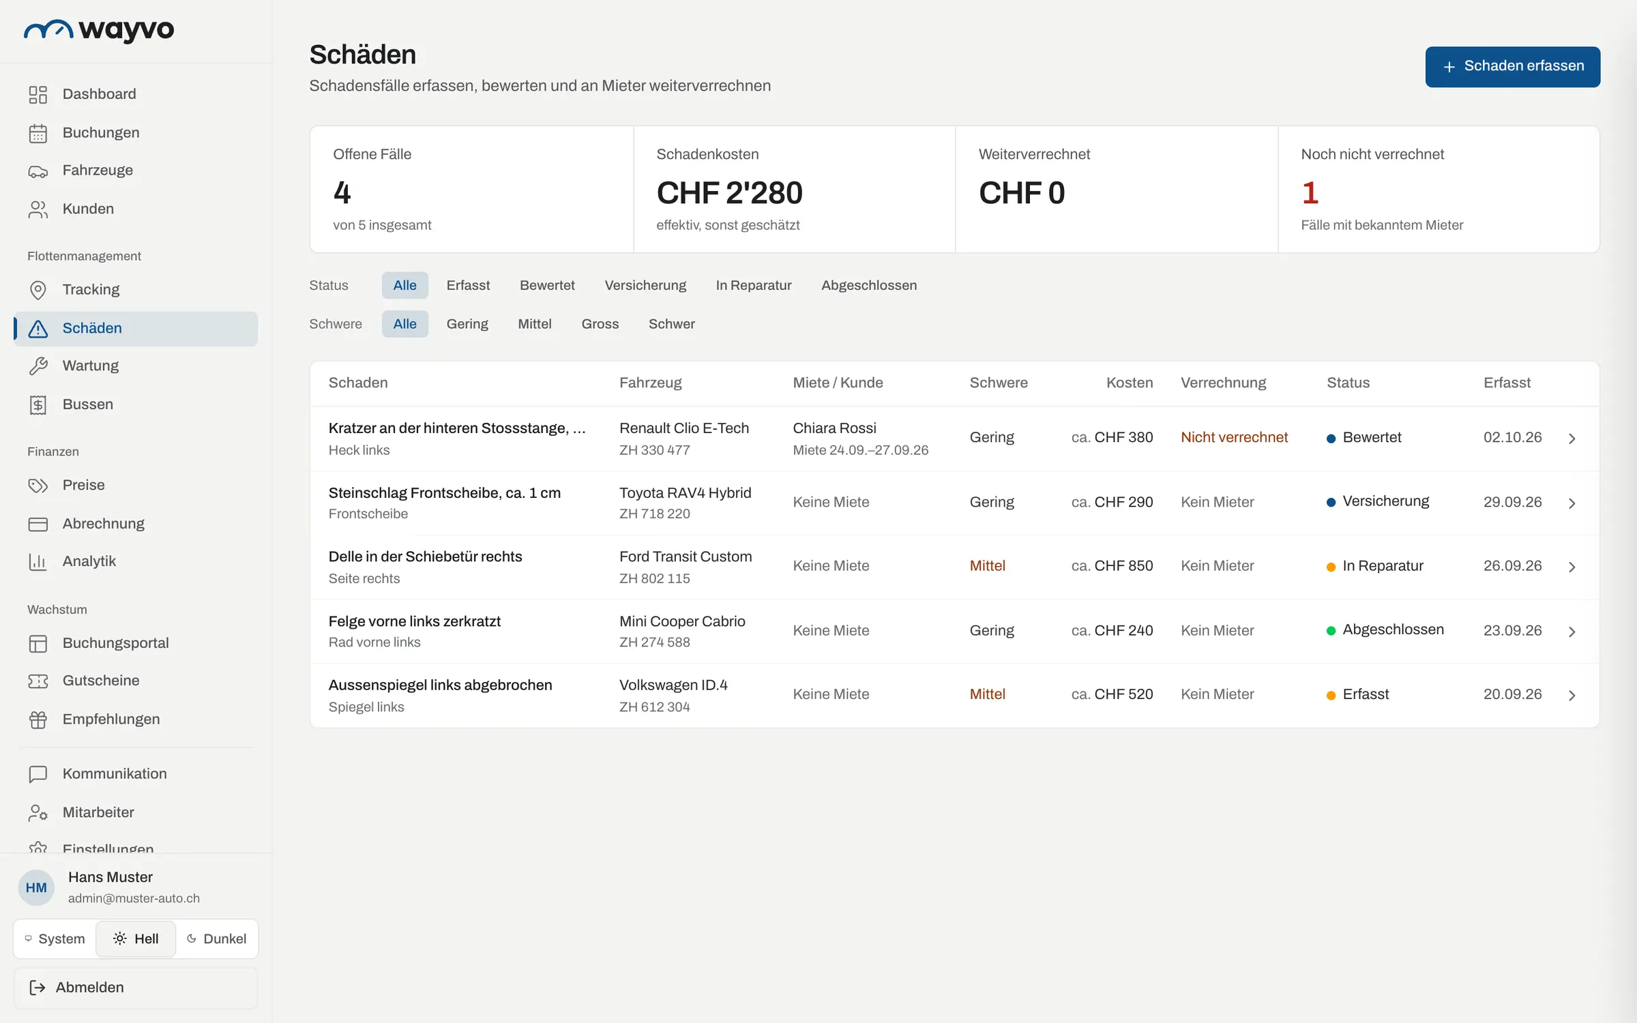Open Wartung wrench icon

[38, 366]
